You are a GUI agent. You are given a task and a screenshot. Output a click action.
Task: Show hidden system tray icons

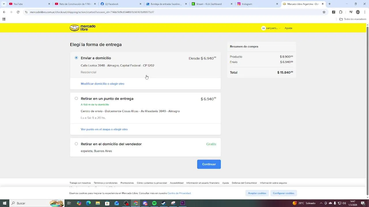(x=321, y=203)
